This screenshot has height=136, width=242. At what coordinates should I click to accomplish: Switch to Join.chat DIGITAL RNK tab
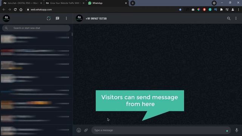(22, 3)
